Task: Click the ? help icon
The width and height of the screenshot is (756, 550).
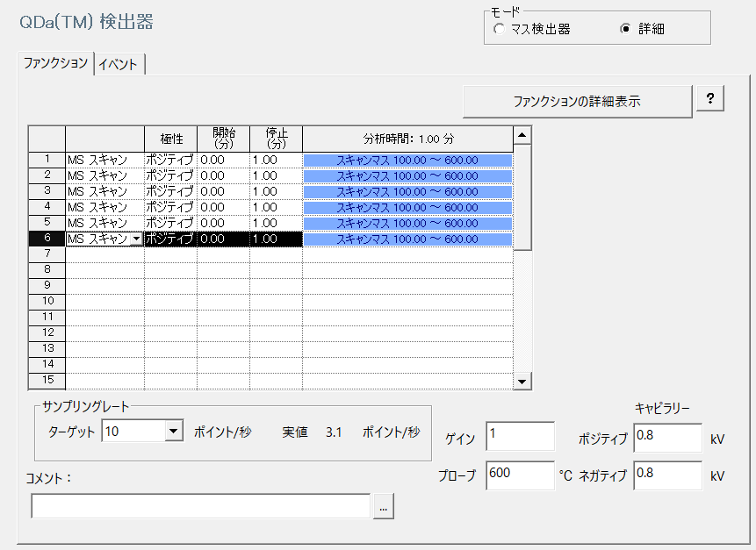Action: coord(711,101)
